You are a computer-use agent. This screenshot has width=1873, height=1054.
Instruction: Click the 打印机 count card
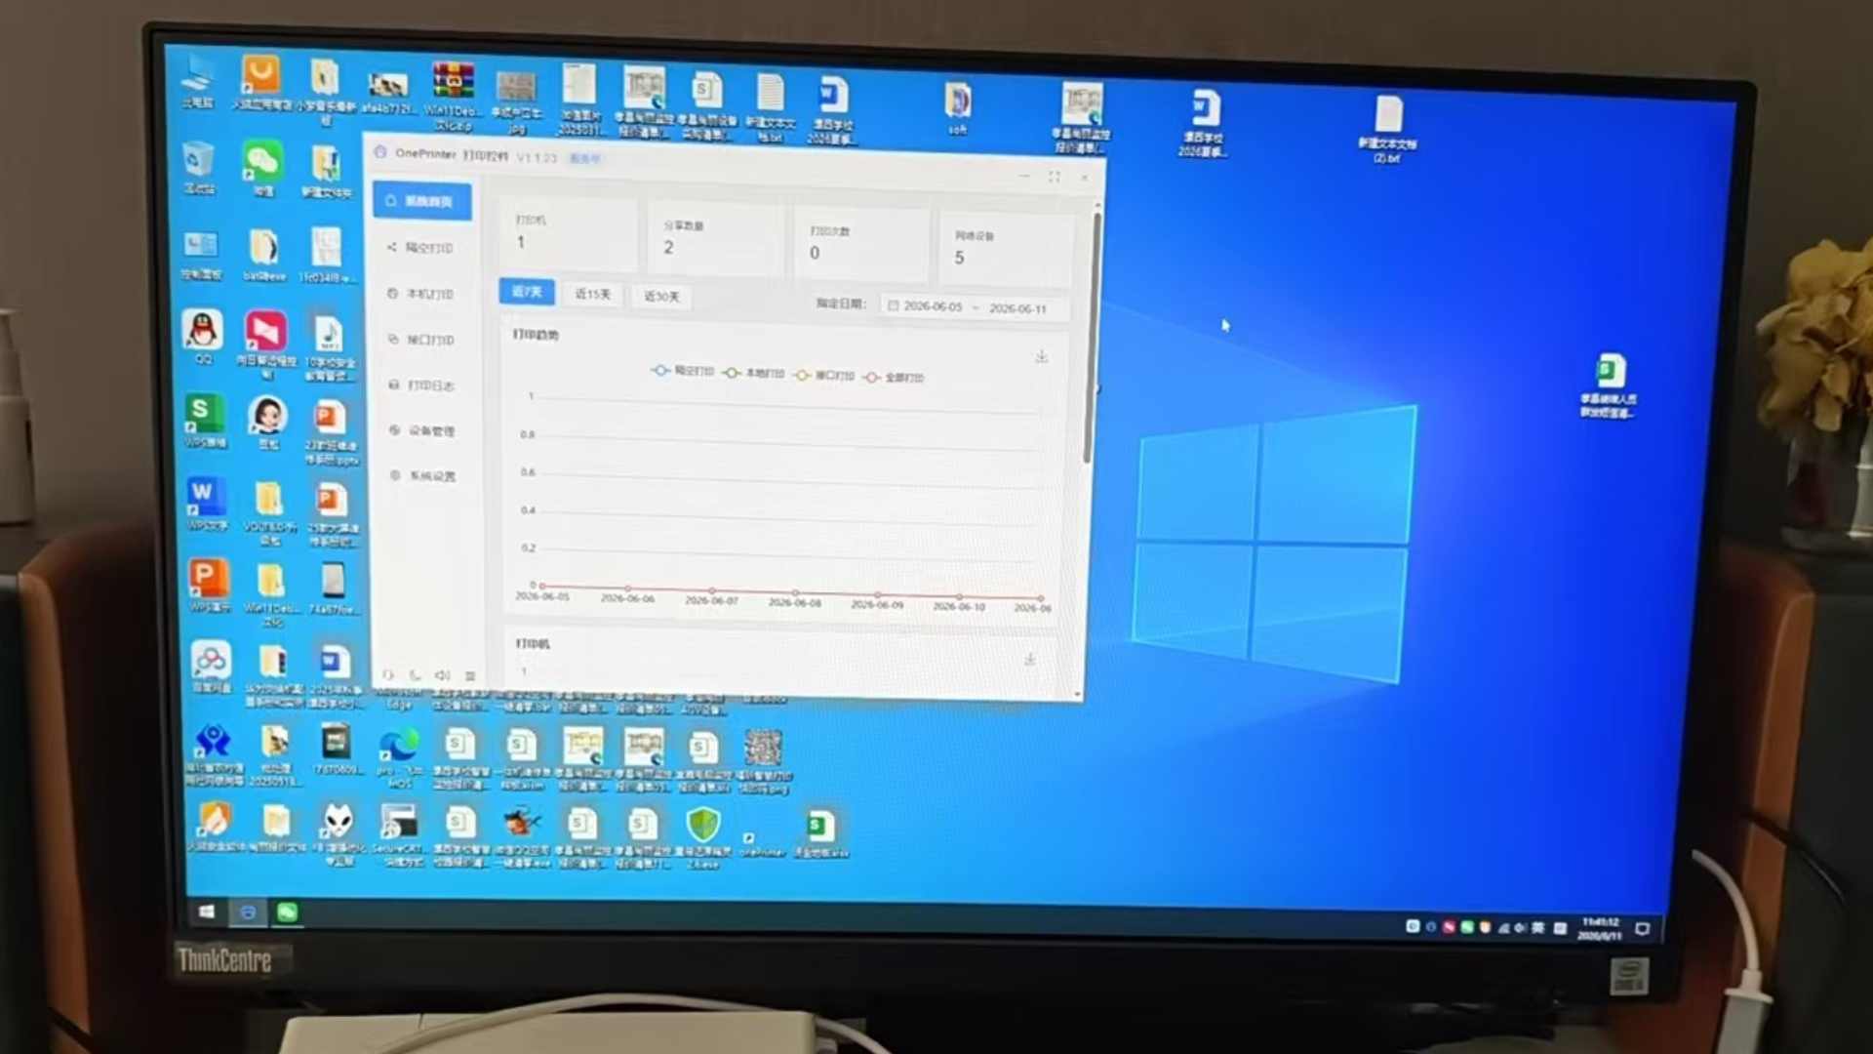tap(568, 232)
